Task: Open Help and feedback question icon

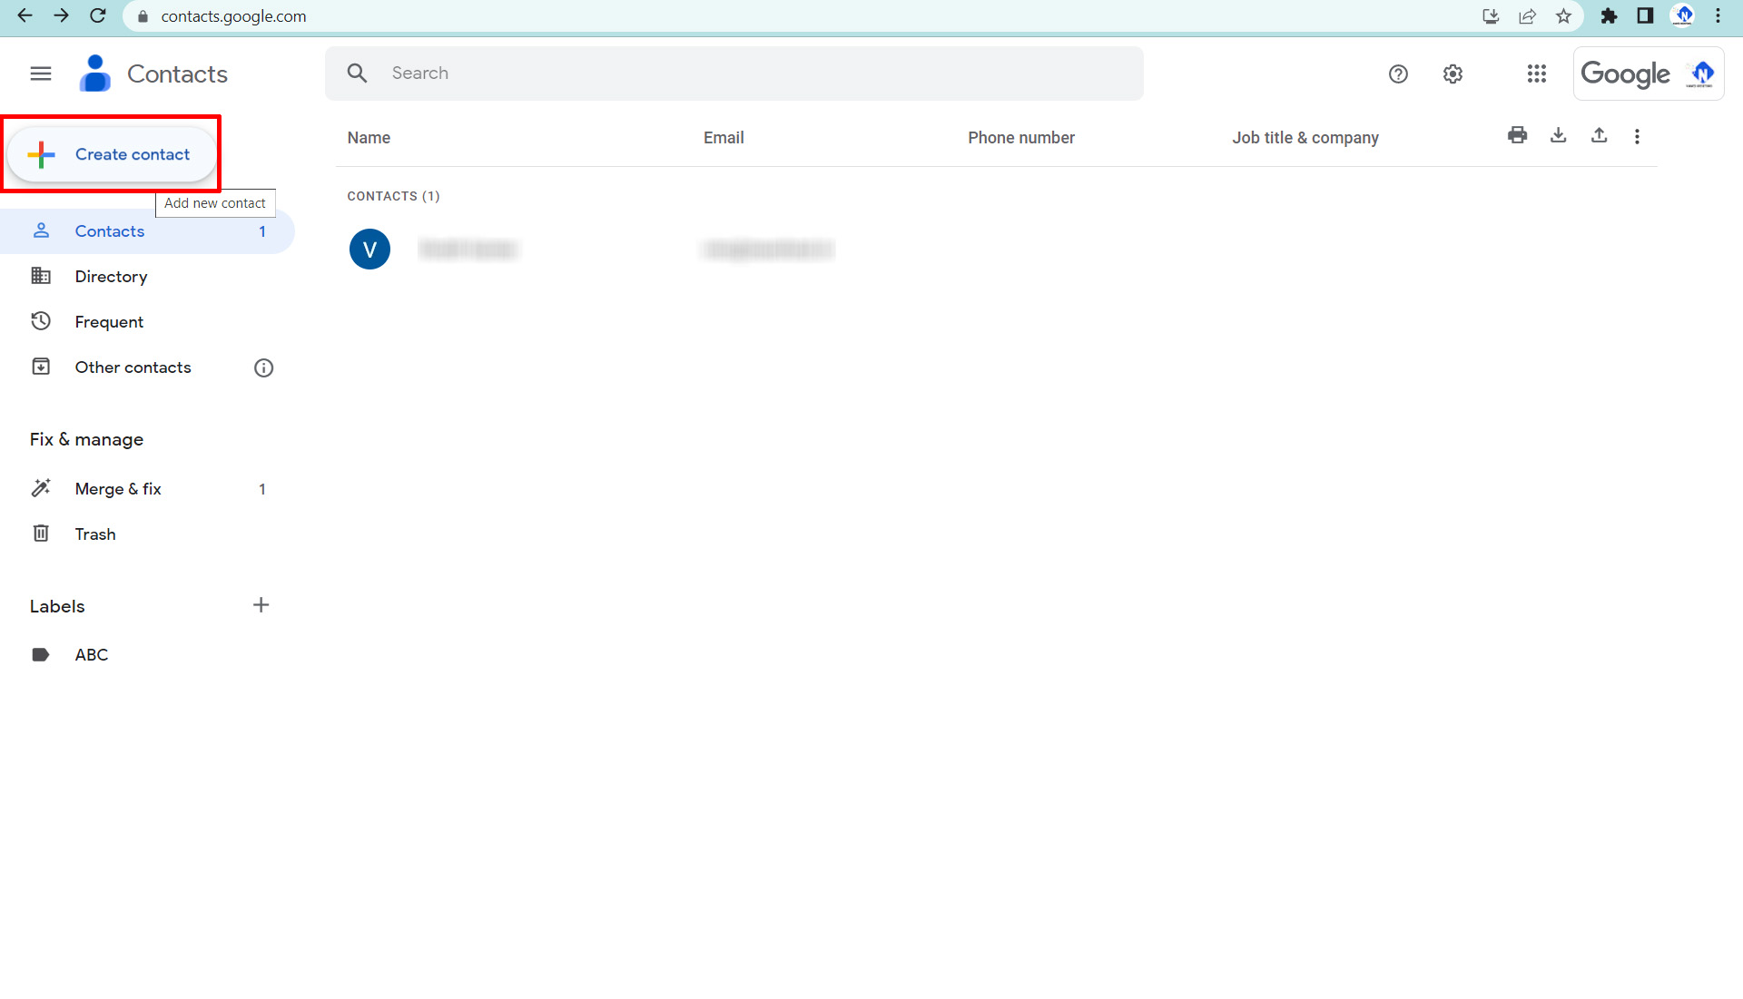Action: click(1398, 74)
